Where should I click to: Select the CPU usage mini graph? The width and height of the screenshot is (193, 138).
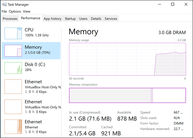point(13,33)
